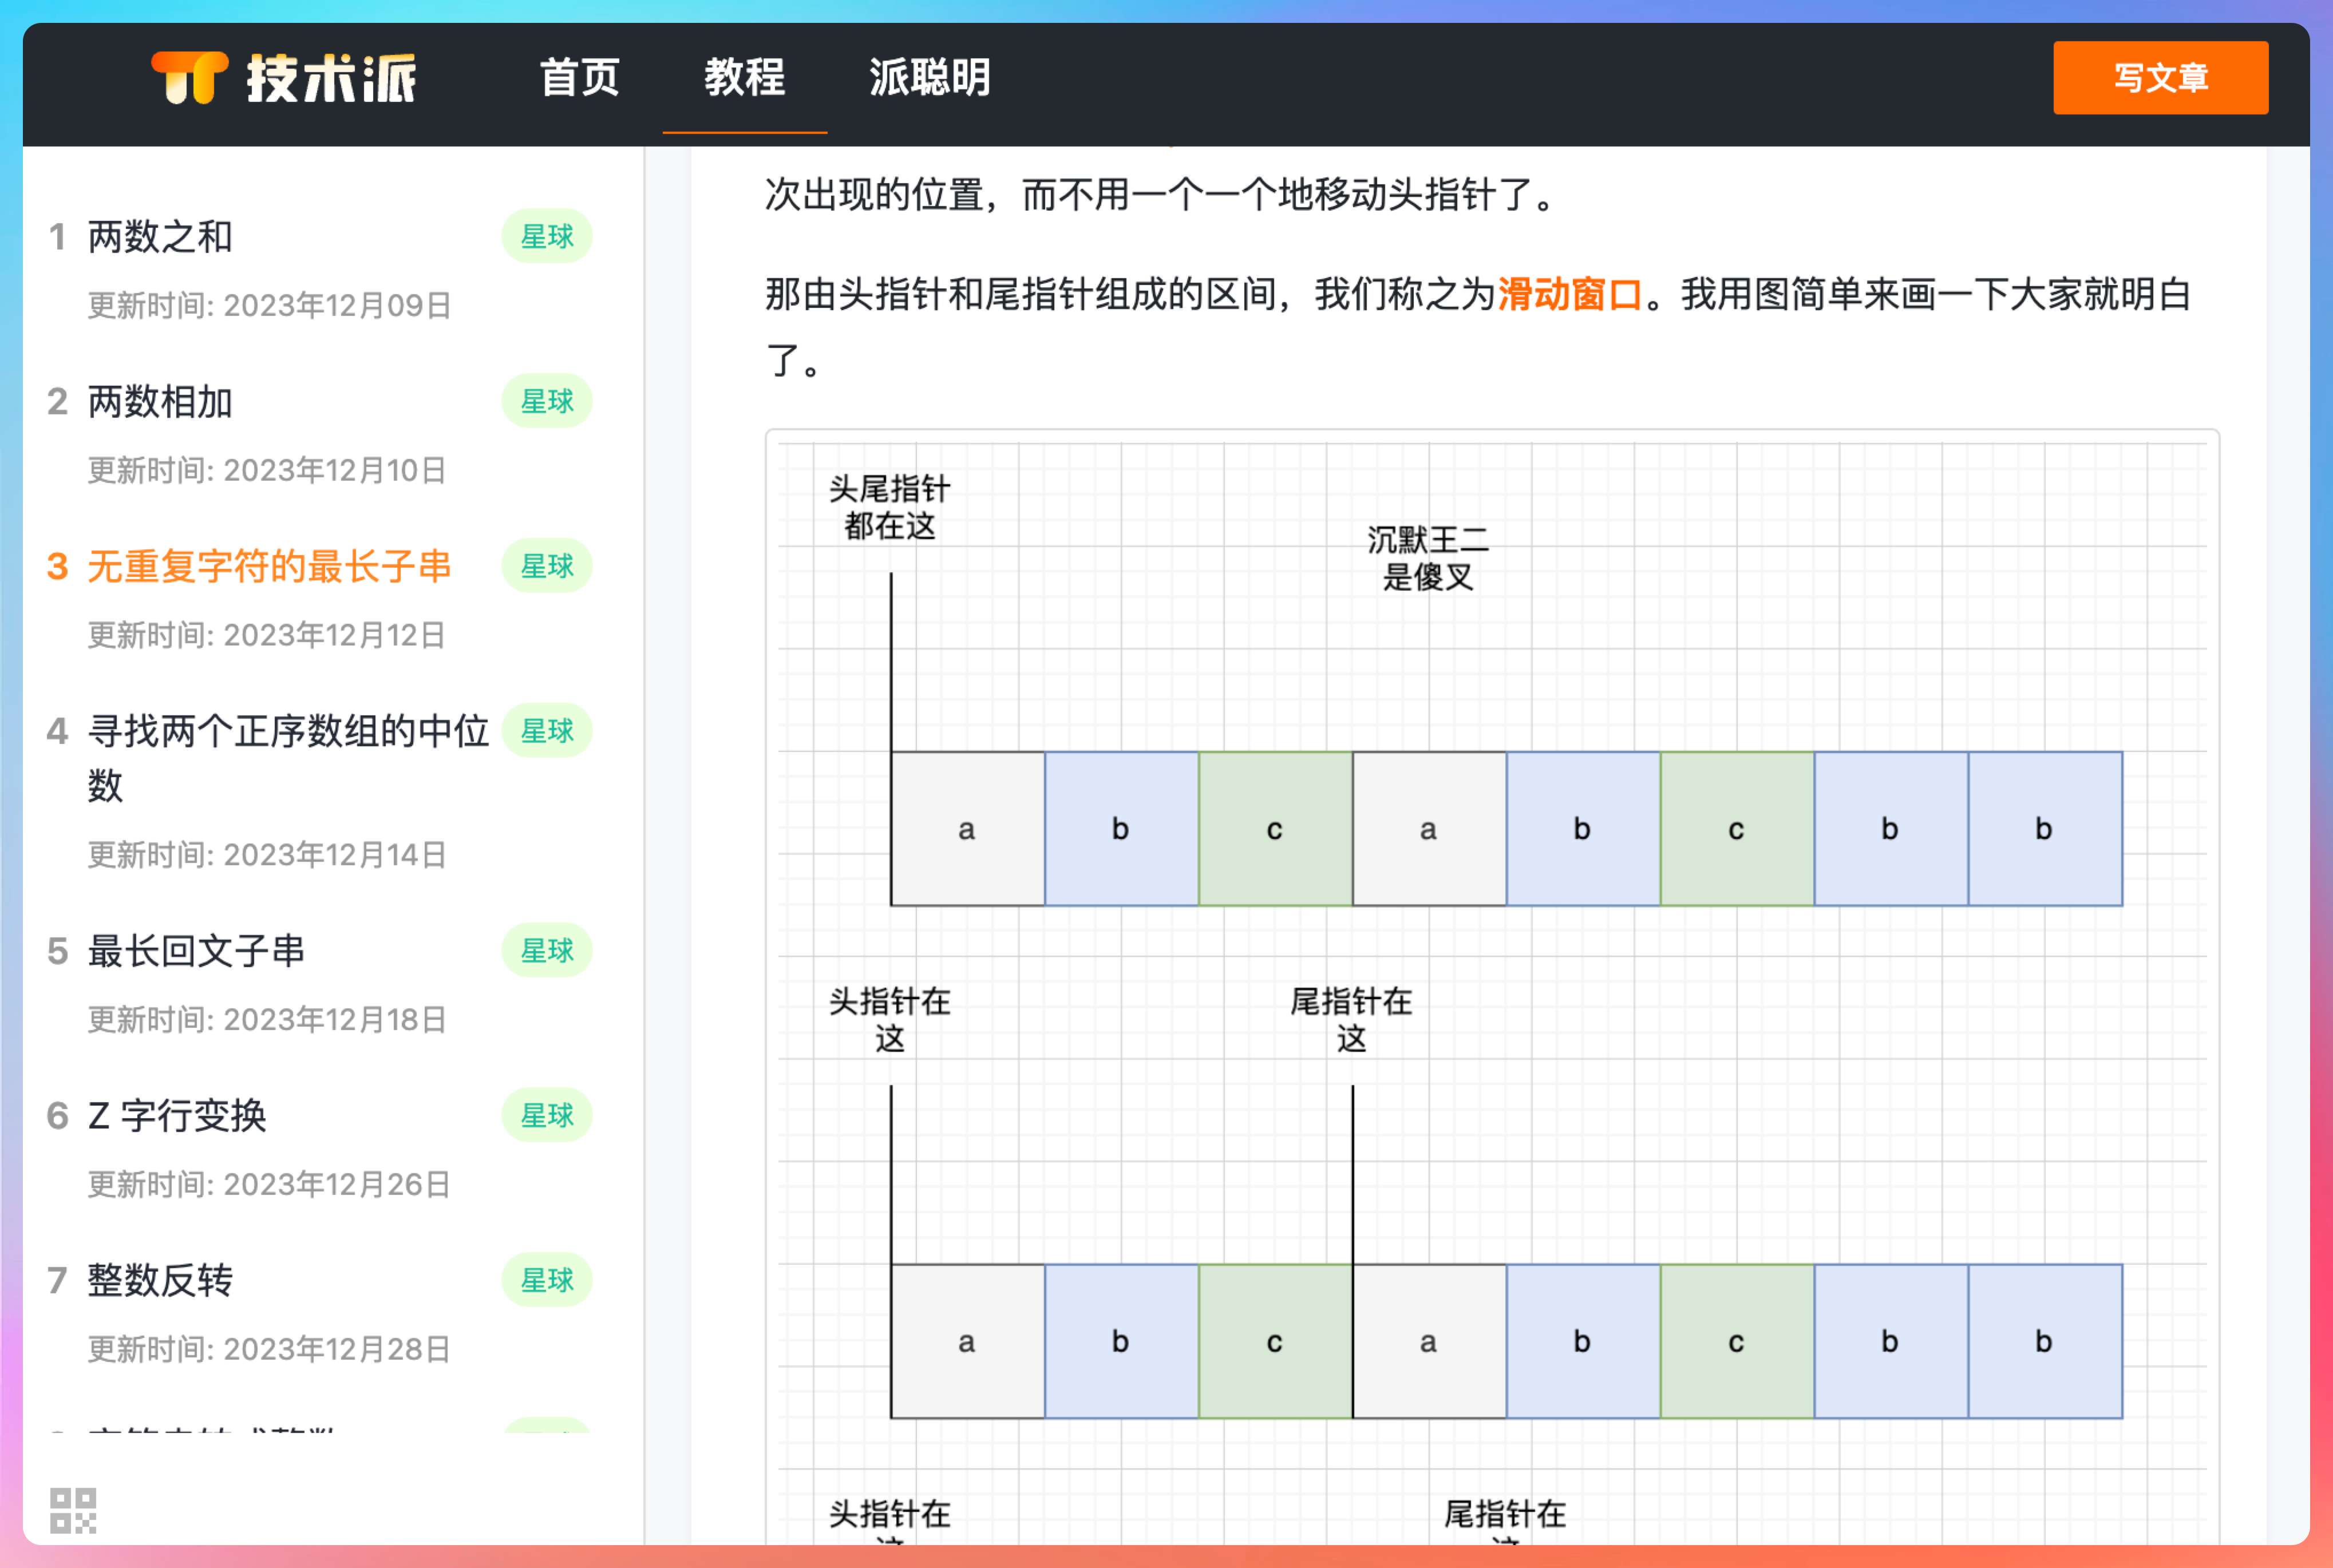Open the 滑动窗口 highlighted link
The height and width of the screenshot is (1568, 2333).
(1569, 294)
